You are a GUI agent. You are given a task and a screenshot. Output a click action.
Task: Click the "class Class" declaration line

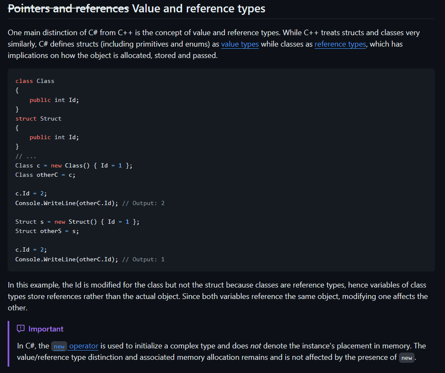click(x=35, y=81)
